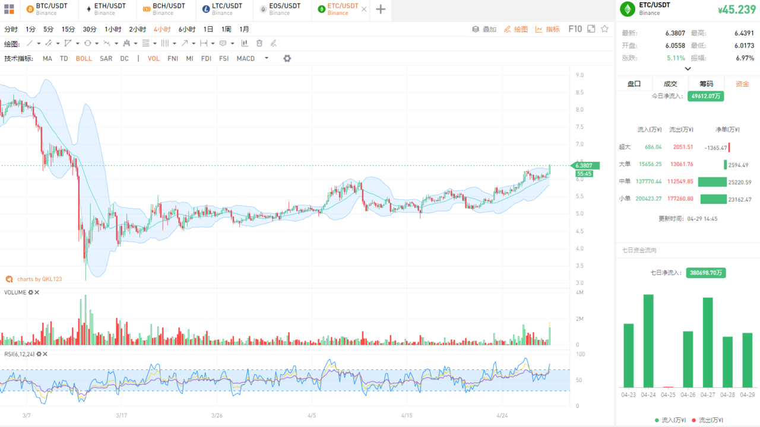Expand triangle shape tool dropdown arrow
Screen dimensions: 760x427
pos(77,43)
